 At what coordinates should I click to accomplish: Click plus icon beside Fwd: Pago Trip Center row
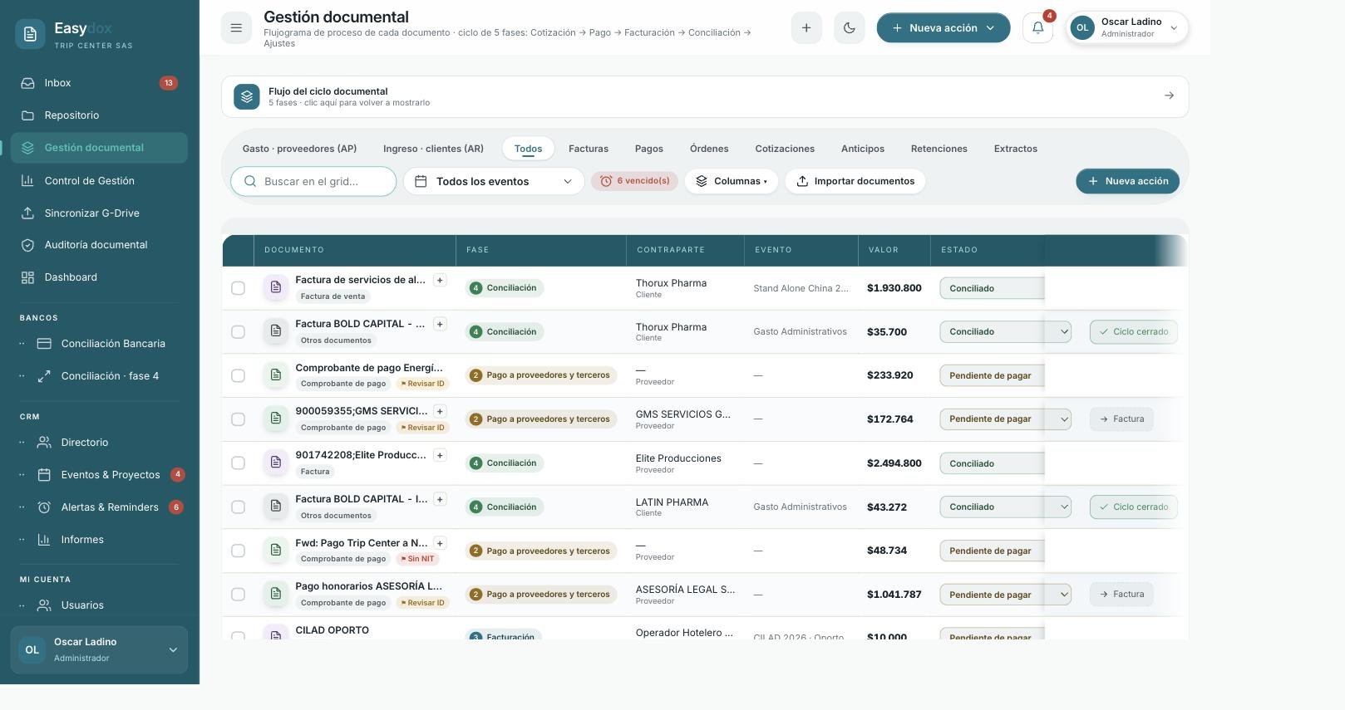coord(440,543)
